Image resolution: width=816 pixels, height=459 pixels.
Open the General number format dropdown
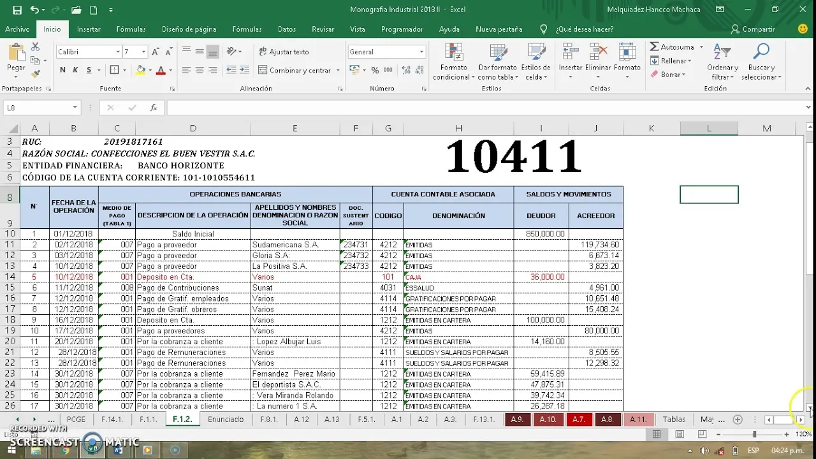point(421,52)
